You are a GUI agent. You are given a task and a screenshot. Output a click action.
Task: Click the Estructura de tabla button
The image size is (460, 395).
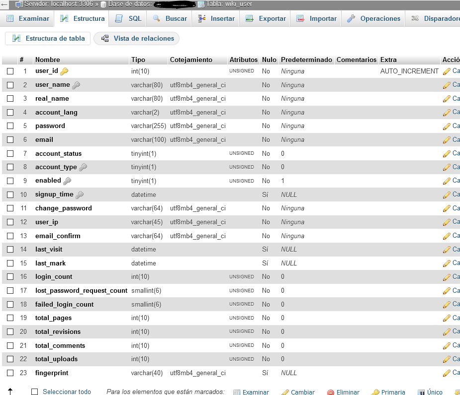tap(49, 38)
